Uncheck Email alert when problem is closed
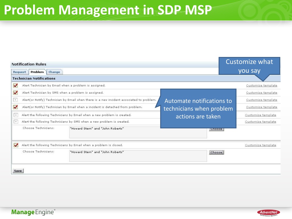 coord(16,145)
